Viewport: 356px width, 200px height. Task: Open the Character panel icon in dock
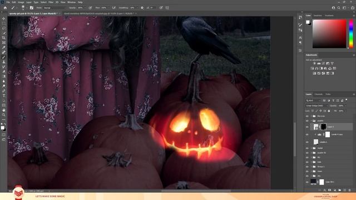point(300,37)
